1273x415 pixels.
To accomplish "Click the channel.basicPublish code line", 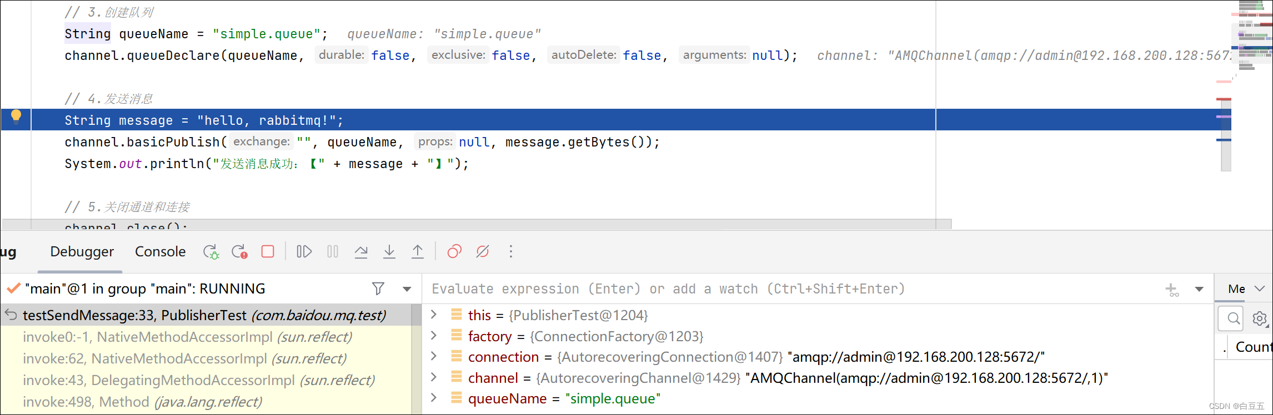I will [362, 142].
